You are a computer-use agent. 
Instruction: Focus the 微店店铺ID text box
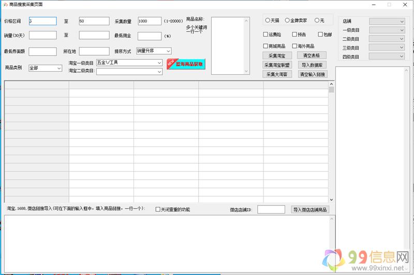coord(271,209)
